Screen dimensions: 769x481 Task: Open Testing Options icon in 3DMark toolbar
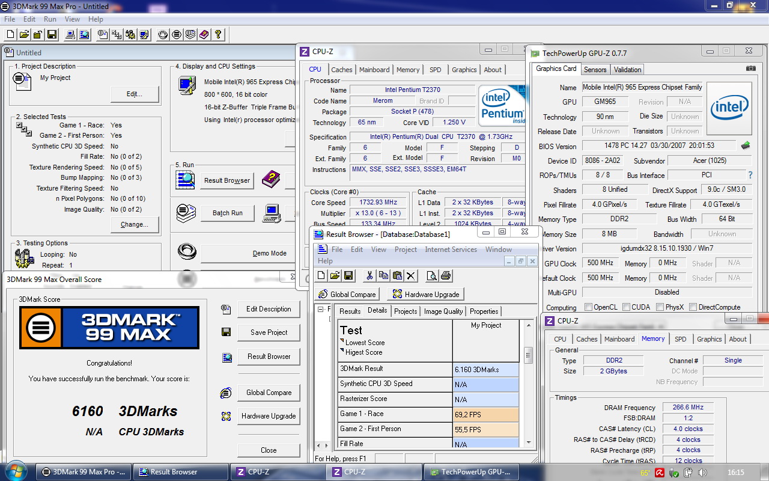point(130,35)
